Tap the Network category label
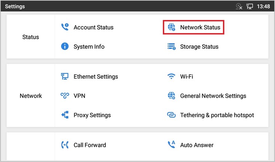Viewport: 275px width, 162px height. pos(30,96)
